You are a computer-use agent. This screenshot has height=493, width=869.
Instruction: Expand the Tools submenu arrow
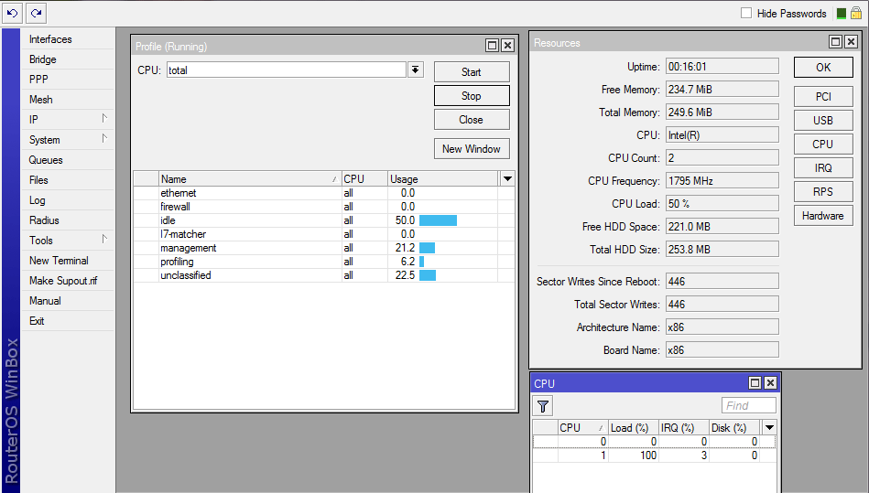(104, 239)
